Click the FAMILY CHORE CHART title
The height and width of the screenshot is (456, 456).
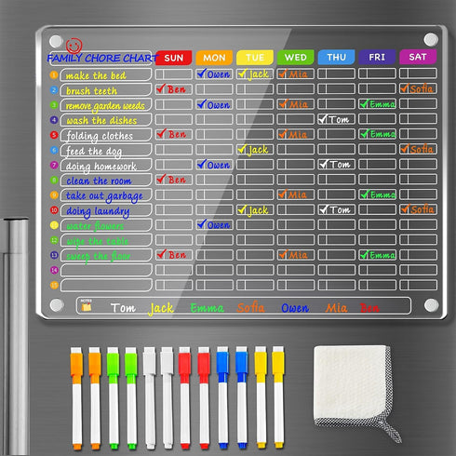102,58
